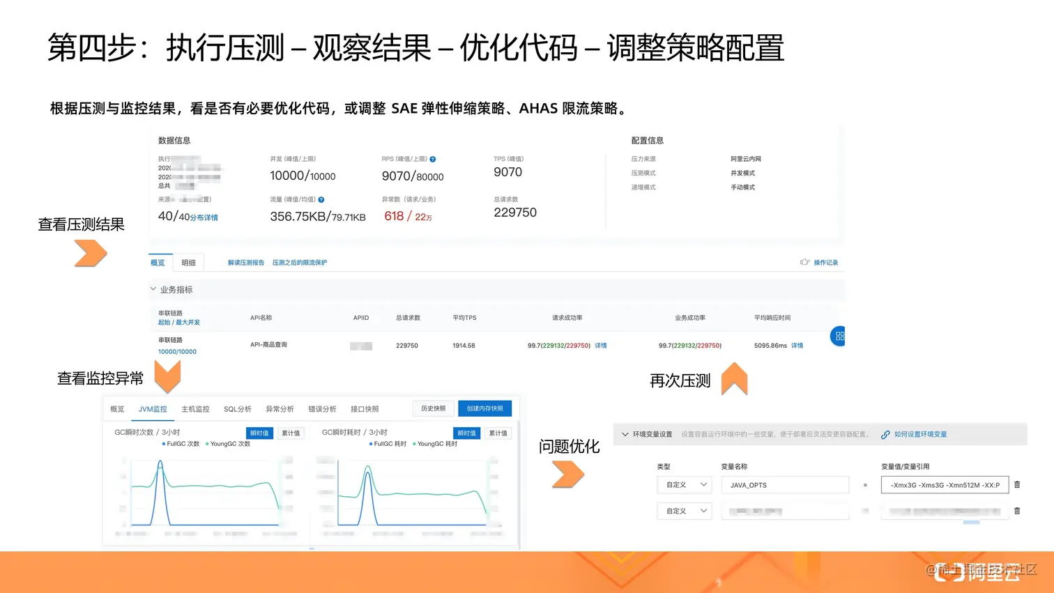Open the 操作记录 link
Image resolution: width=1054 pixels, height=593 pixels.
coord(826,263)
